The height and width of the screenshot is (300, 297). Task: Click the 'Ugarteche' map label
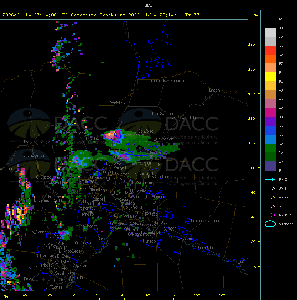coord(88,226)
